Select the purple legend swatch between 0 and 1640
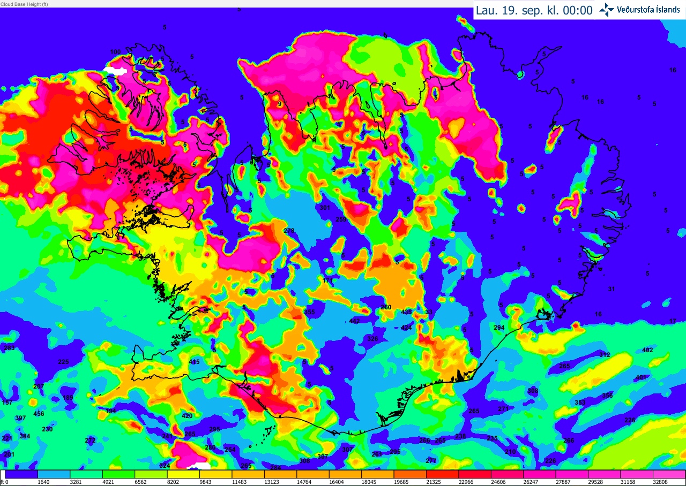This screenshot has width=686, height=486. click(21, 474)
